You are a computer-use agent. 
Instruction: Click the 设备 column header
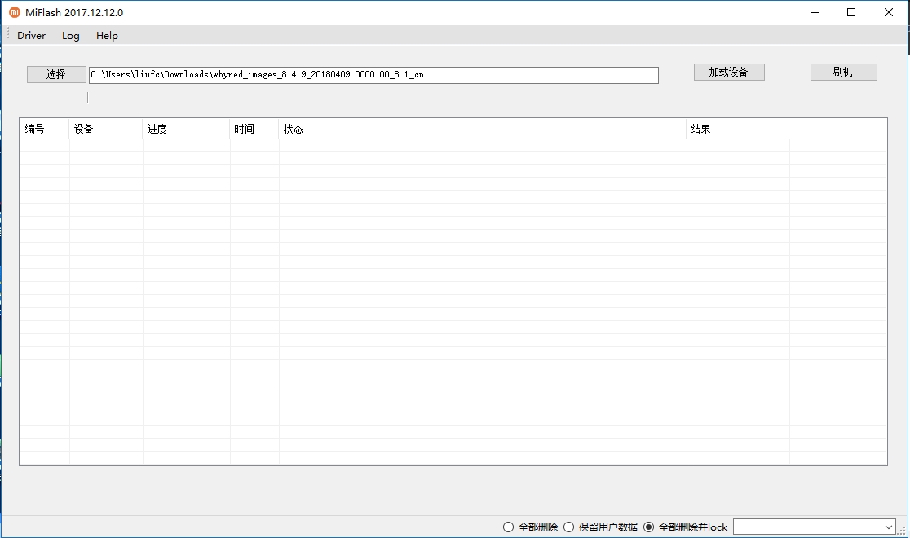(x=106, y=129)
